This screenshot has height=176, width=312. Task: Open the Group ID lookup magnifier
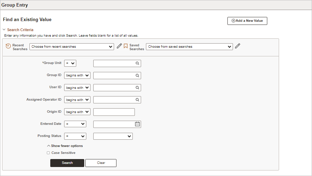[137, 76]
